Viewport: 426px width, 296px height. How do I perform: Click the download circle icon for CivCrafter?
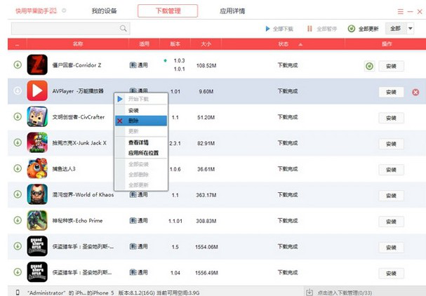tap(18, 116)
